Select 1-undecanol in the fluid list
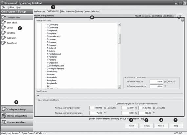This screenshot has width=187, height=135. [x=52, y=63]
